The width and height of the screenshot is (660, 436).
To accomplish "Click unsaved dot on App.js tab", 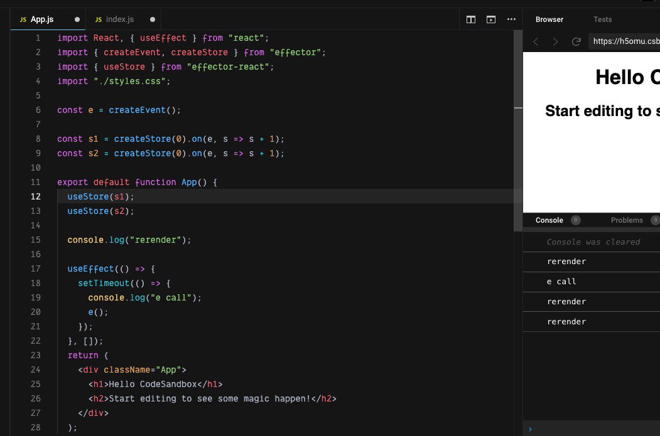I will pos(77,19).
